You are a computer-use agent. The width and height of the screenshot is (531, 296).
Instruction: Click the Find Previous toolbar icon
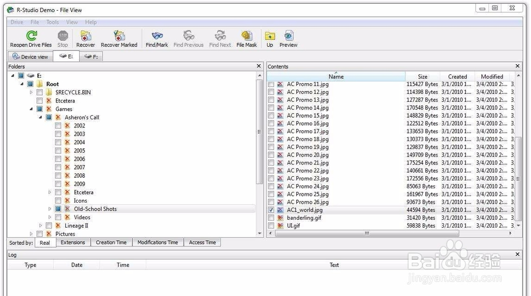coord(189,36)
